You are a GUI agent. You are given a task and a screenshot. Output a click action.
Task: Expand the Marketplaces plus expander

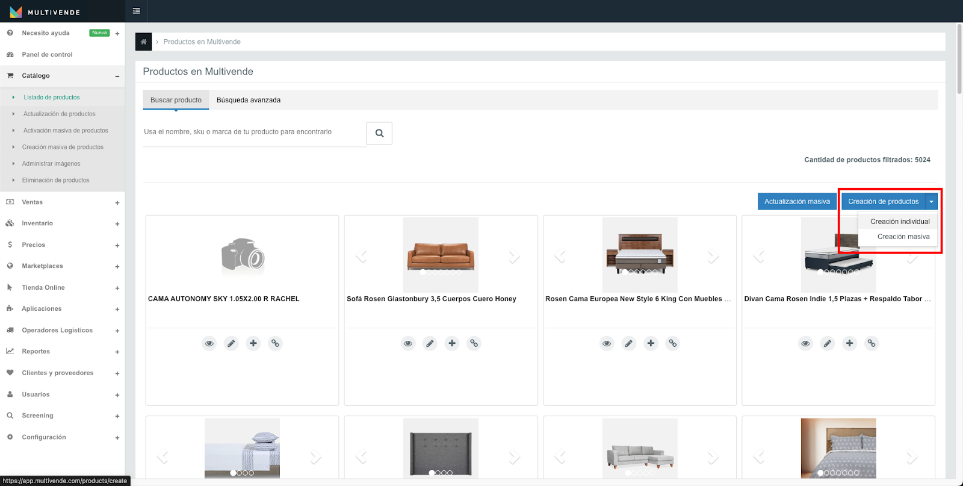pos(117,267)
